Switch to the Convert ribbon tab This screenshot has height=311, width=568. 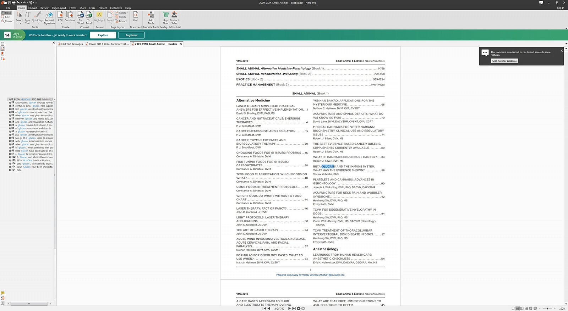33,8
